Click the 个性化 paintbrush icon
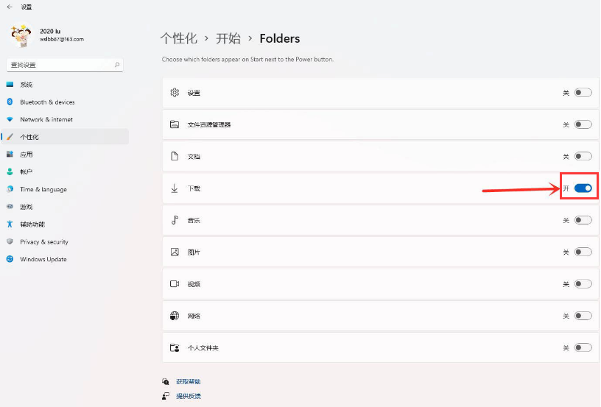 [10, 137]
